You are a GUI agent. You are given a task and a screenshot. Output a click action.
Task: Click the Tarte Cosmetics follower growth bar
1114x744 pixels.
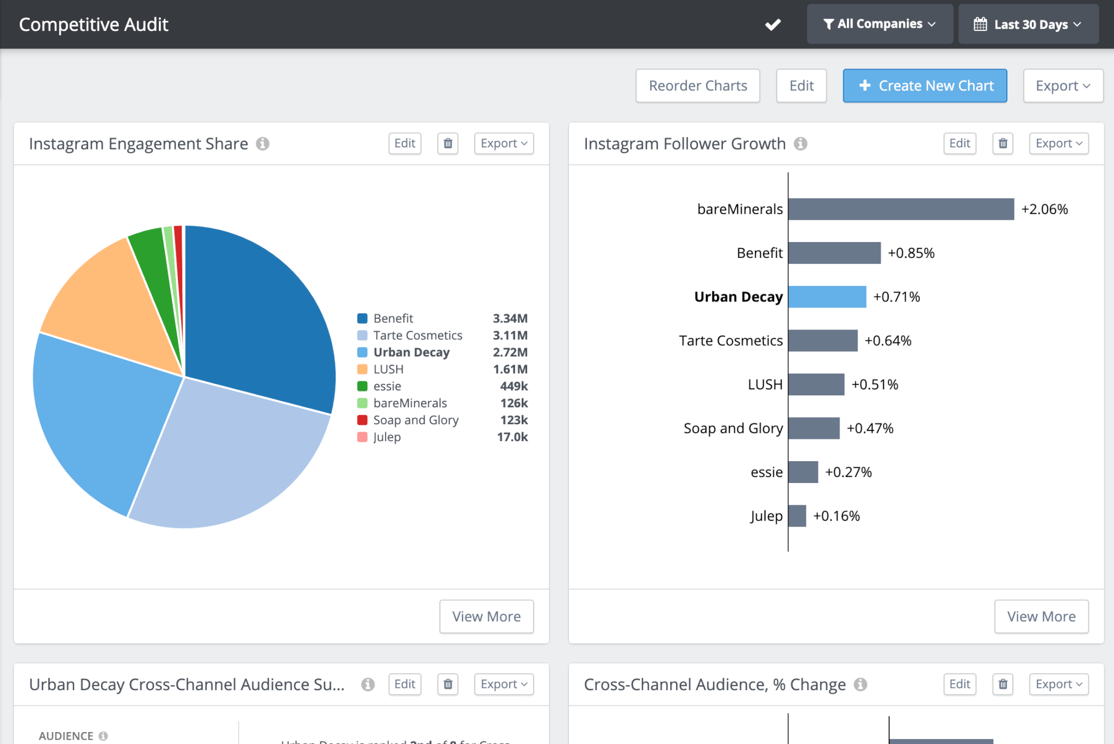click(x=823, y=340)
